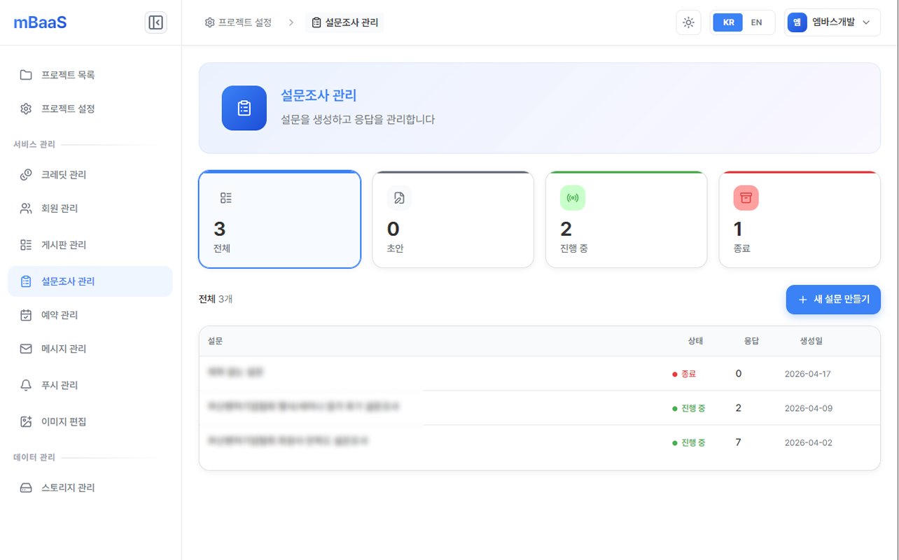The height and width of the screenshot is (560, 899).
Task: Filter surveys by the 초안 card
Action: 453,220
